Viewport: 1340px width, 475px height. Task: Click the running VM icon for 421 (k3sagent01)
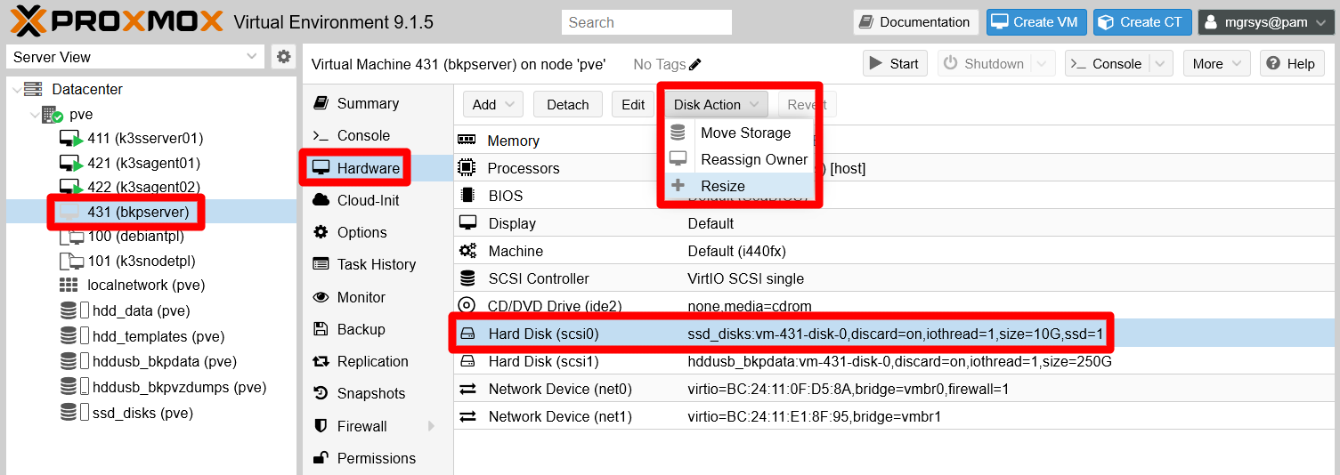pos(71,164)
